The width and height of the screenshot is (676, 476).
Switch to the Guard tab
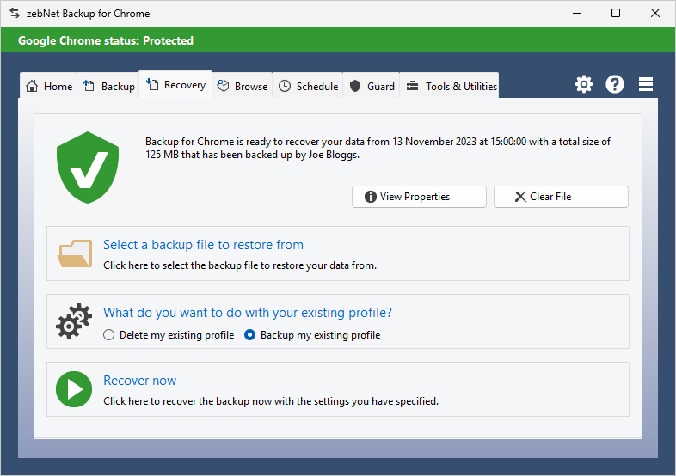click(x=372, y=86)
